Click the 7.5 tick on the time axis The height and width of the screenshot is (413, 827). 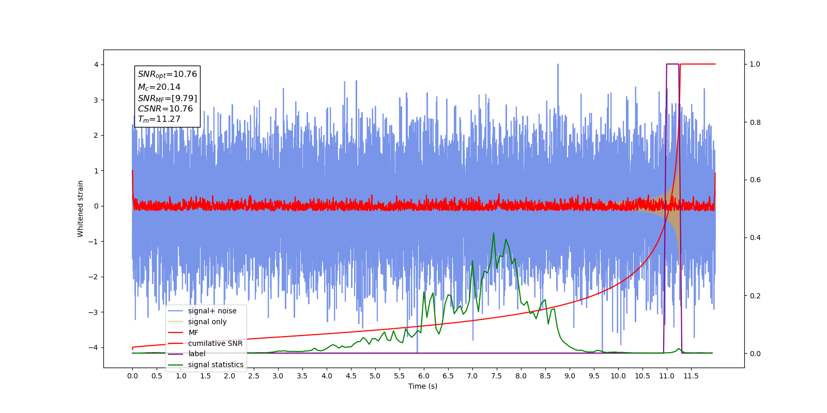click(497, 376)
